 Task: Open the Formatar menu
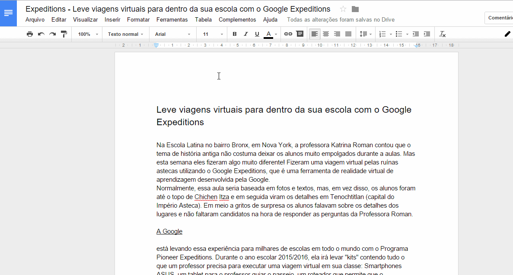(138, 19)
